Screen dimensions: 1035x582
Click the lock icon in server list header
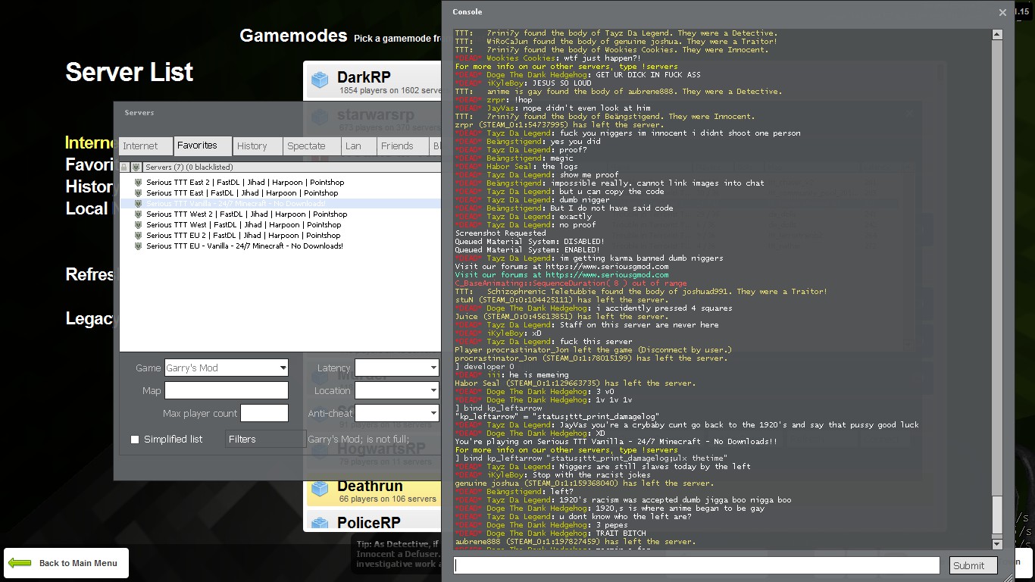(124, 167)
